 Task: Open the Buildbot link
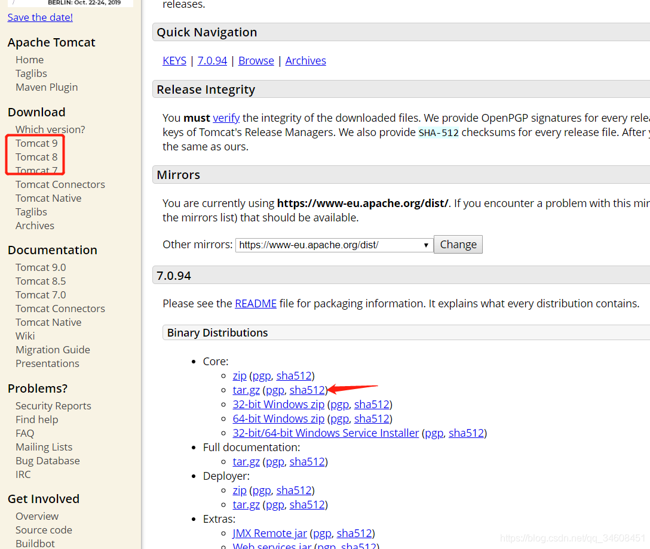click(x=35, y=544)
